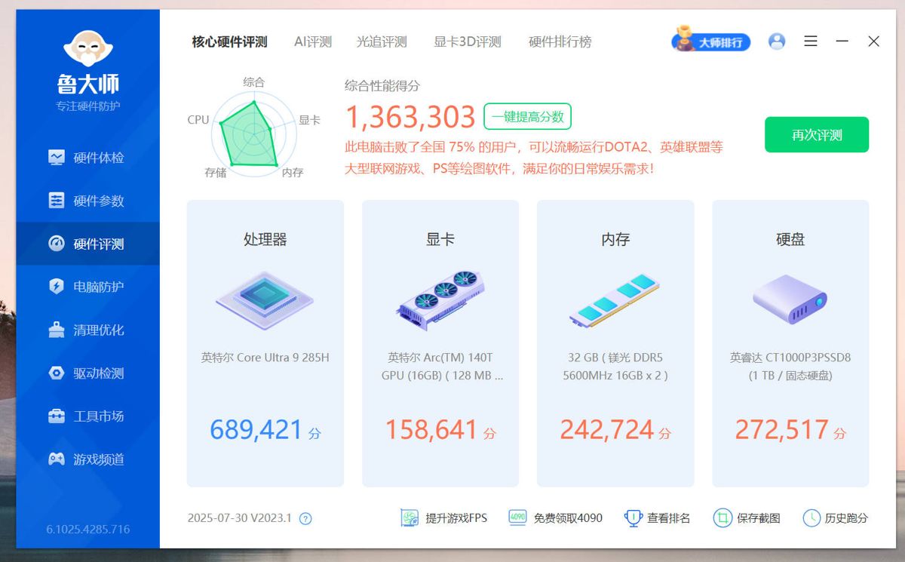Click the hard drive illustration

click(790, 299)
